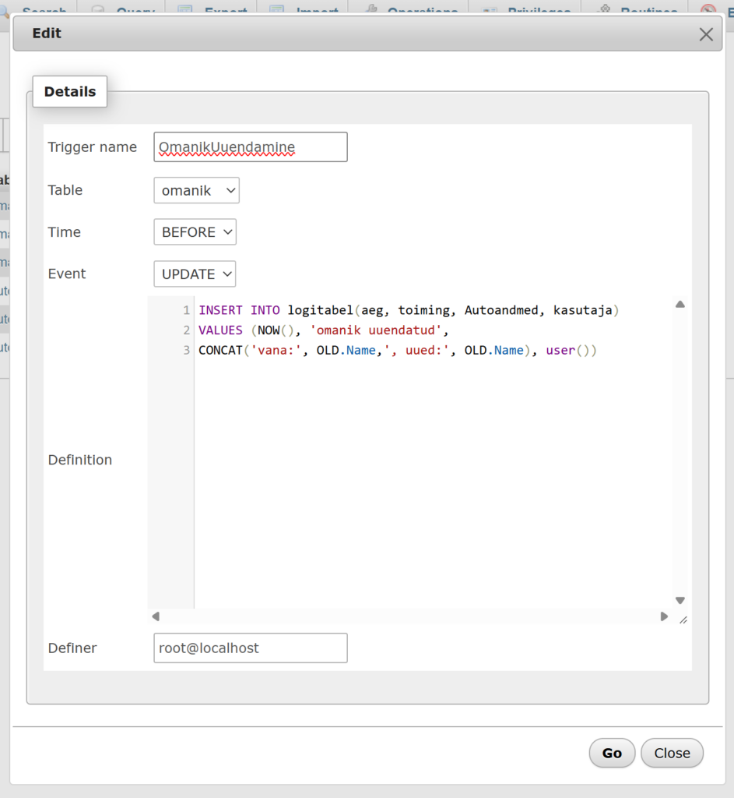Click the VALUES (NOW() line in the editor
The height and width of the screenshot is (798, 734).
[324, 330]
